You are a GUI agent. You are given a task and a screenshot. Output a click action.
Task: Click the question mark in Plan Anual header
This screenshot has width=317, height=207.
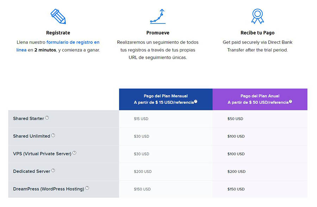(x=291, y=102)
